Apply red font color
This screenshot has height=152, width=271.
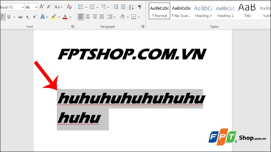[x=65, y=17]
